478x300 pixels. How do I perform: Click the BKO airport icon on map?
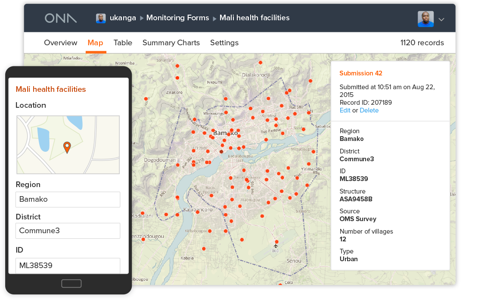click(276, 246)
